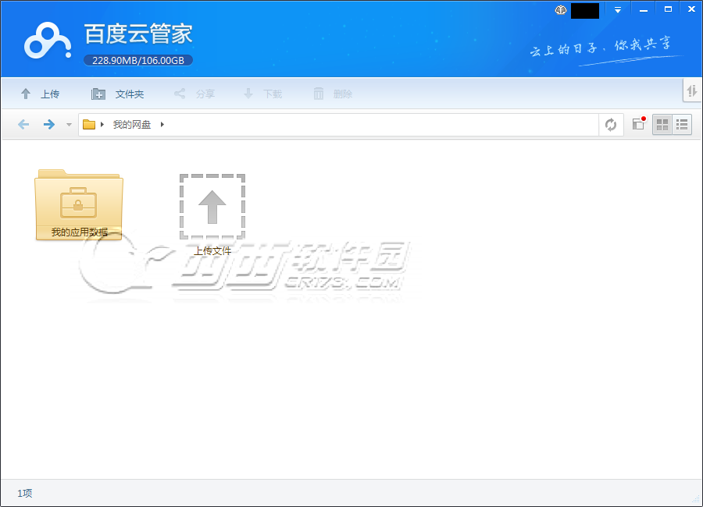This screenshot has width=703, height=507.
Task: Close the 百度云管家 window
Action: click(692, 9)
